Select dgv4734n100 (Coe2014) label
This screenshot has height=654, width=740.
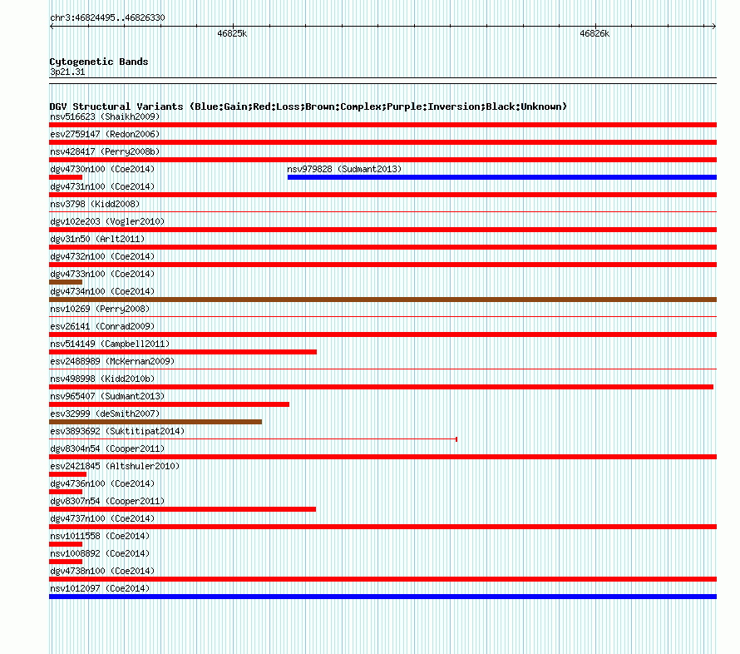tap(102, 291)
